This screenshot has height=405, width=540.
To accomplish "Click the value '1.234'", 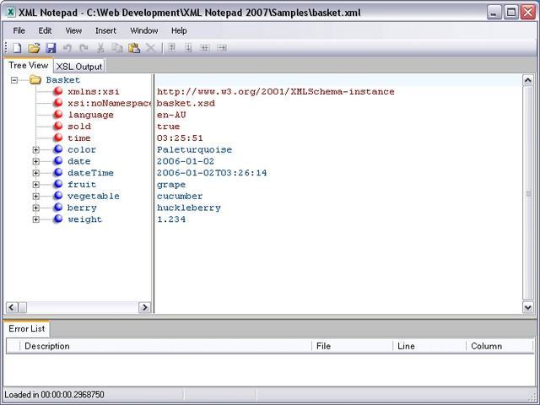I will (x=171, y=219).
